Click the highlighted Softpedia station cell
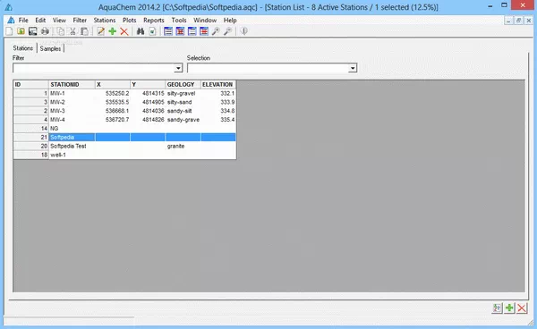The image size is (537, 329). (x=72, y=137)
